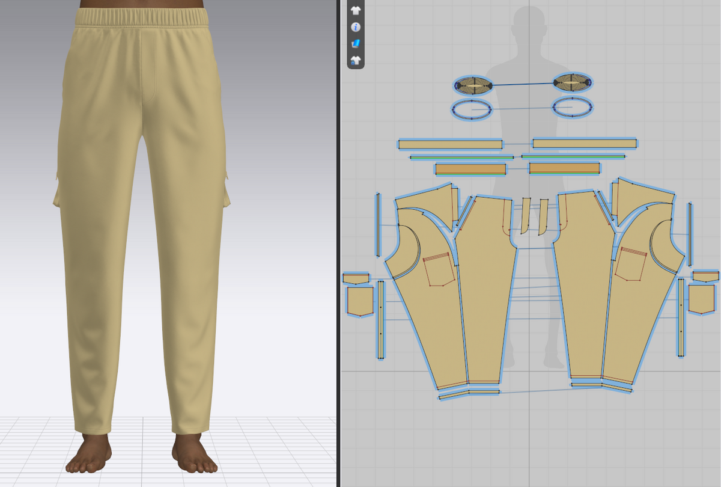This screenshot has height=487, width=721.
Task: Click the blue fabric texture surface icon
Action: pyautogui.click(x=356, y=43)
